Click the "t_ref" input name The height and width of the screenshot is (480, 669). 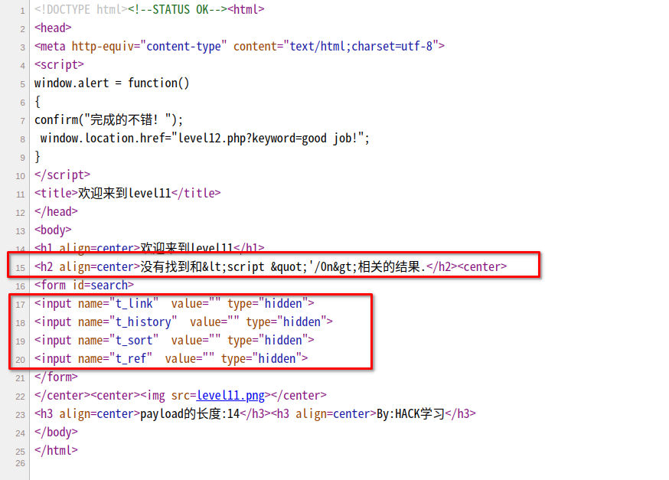[x=131, y=358]
